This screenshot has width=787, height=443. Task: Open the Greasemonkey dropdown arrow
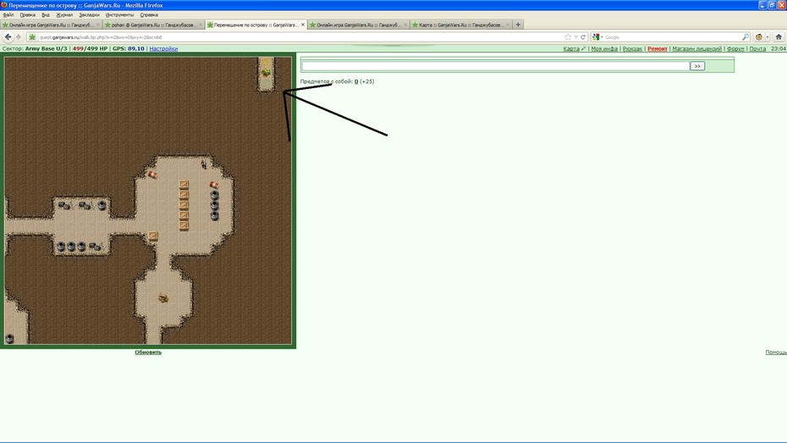click(767, 37)
